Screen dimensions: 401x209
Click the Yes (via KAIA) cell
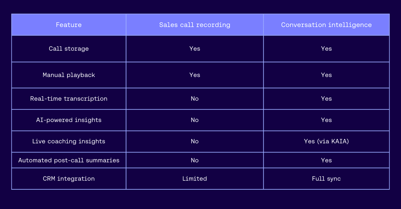coord(326,141)
